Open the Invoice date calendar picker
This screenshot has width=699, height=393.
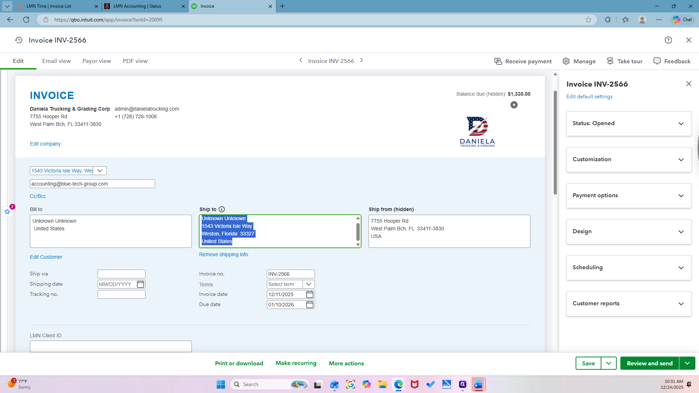(310, 294)
